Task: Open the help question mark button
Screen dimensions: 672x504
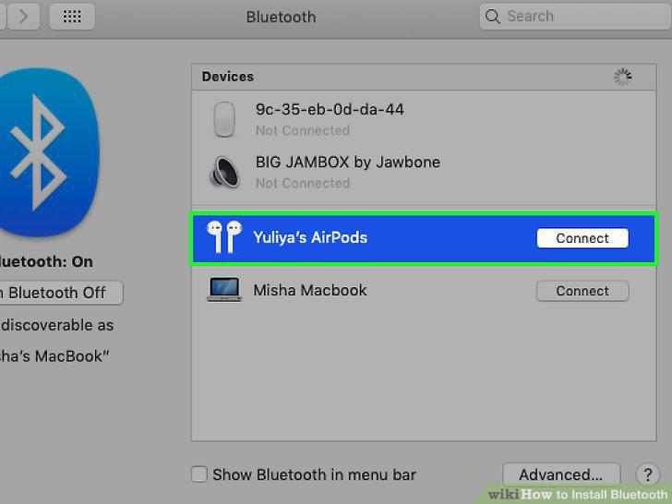Action: [648, 474]
